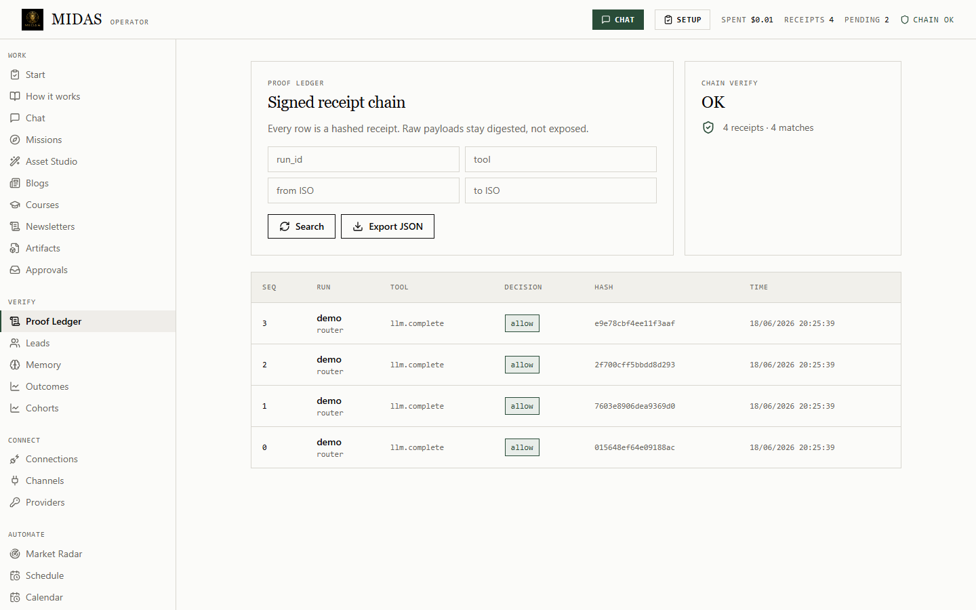
Task: Click the Approvals inbox icon
Action: 15,270
